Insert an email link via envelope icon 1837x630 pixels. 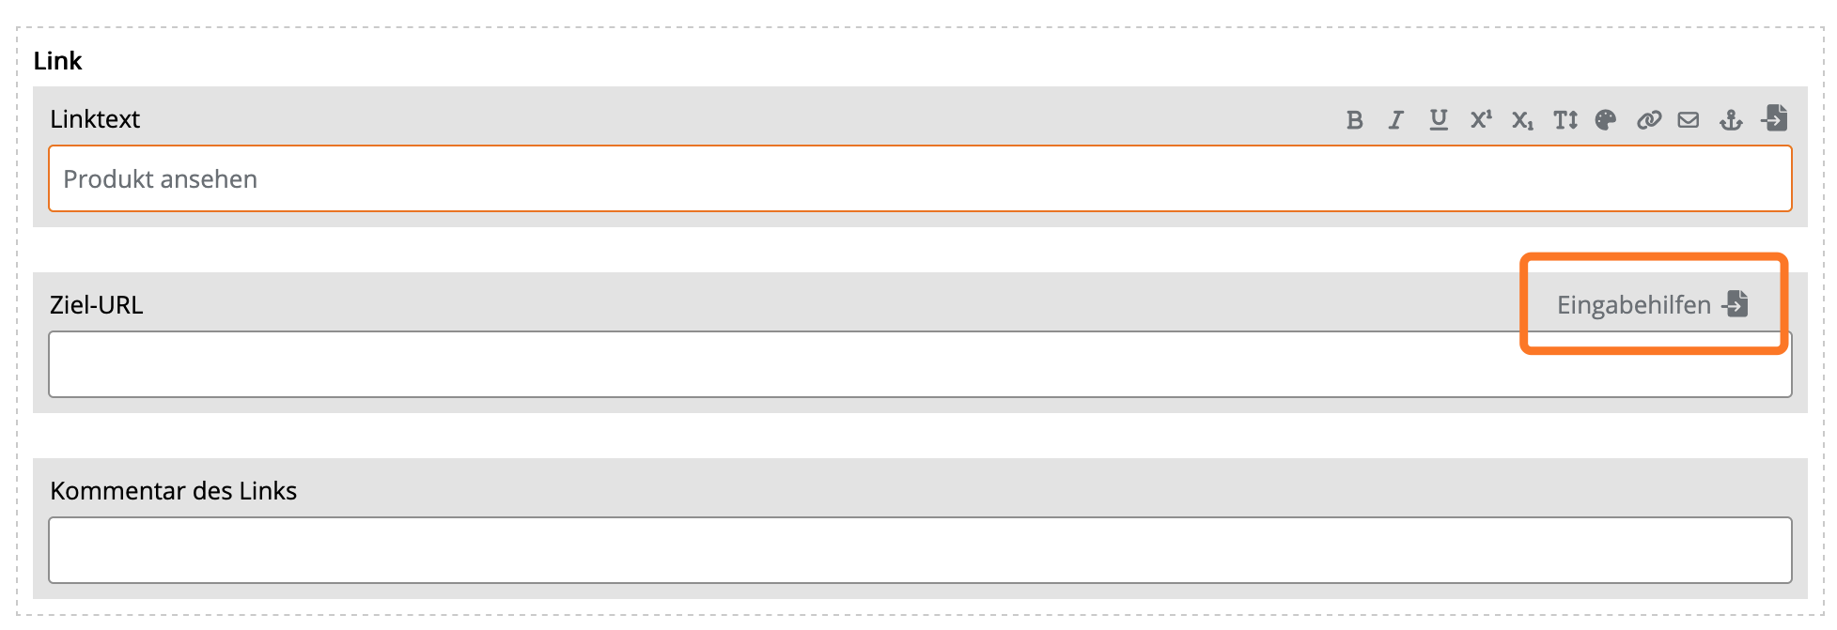pyautogui.click(x=1689, y=120)
